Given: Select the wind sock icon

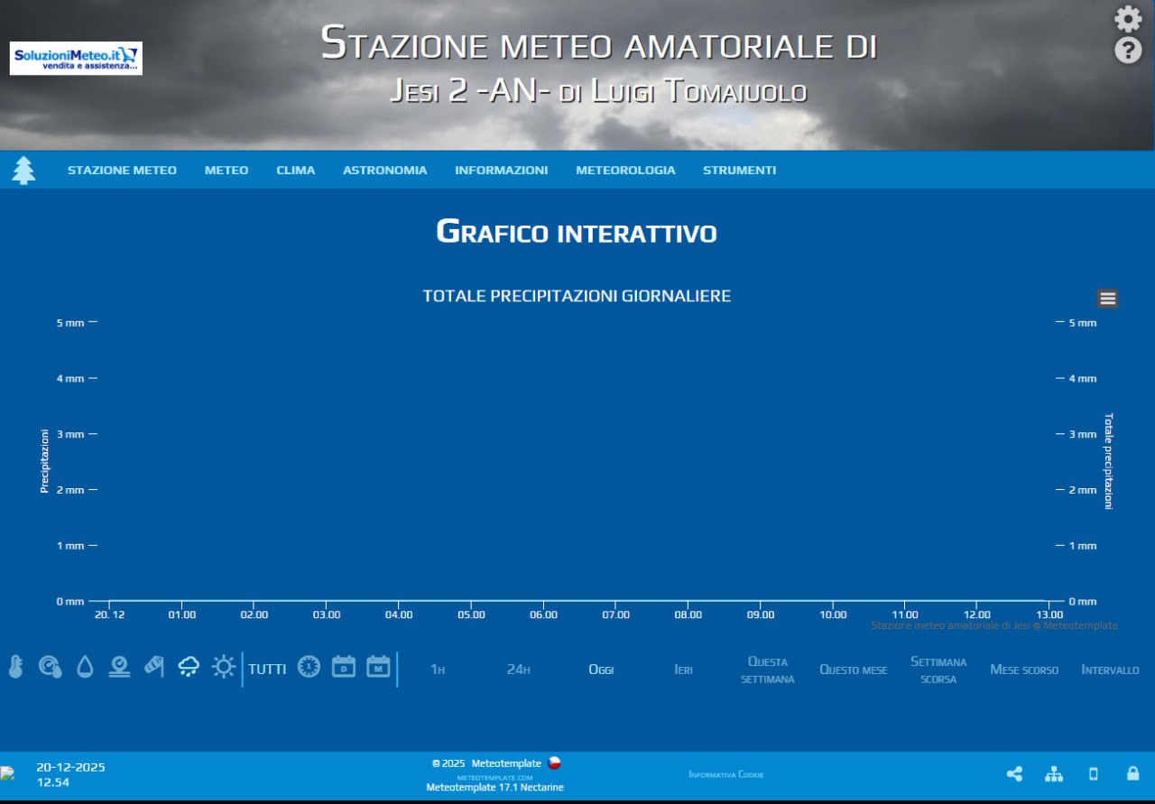Looking at the screenshot, I should coord(154,667).
